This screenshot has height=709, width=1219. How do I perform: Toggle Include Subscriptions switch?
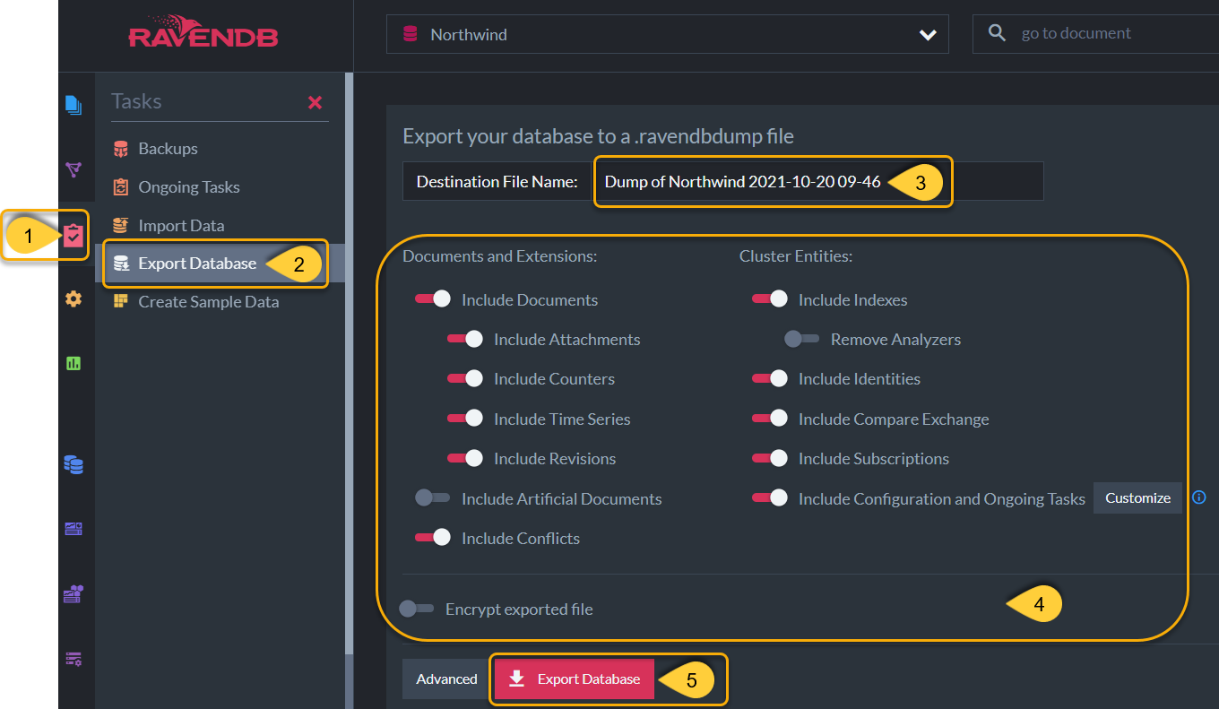click(769, 458)
